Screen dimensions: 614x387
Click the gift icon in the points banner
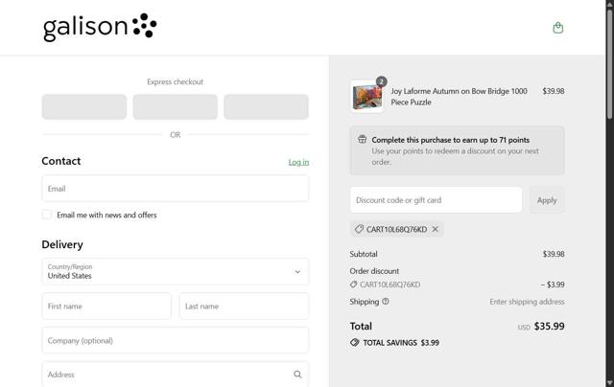[x=363, y=139]
